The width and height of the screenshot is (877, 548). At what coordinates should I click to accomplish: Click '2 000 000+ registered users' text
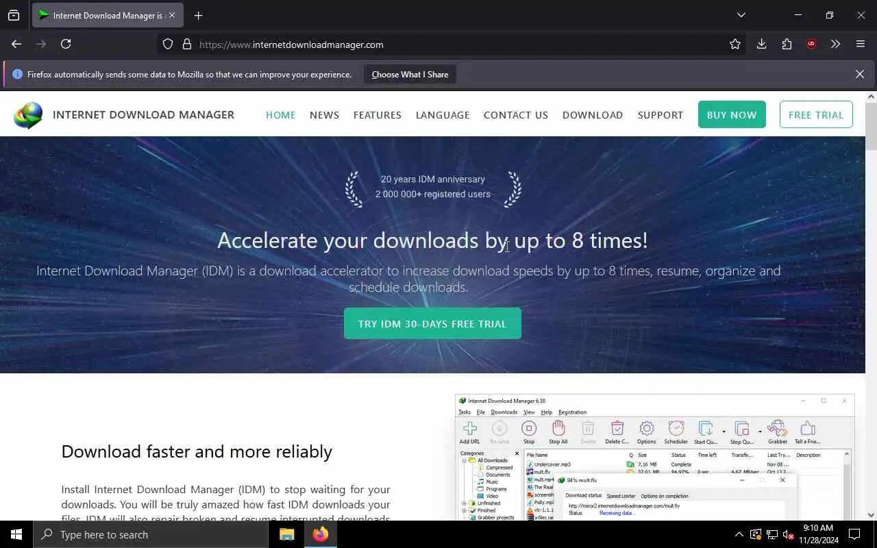[x=433, y=194]
